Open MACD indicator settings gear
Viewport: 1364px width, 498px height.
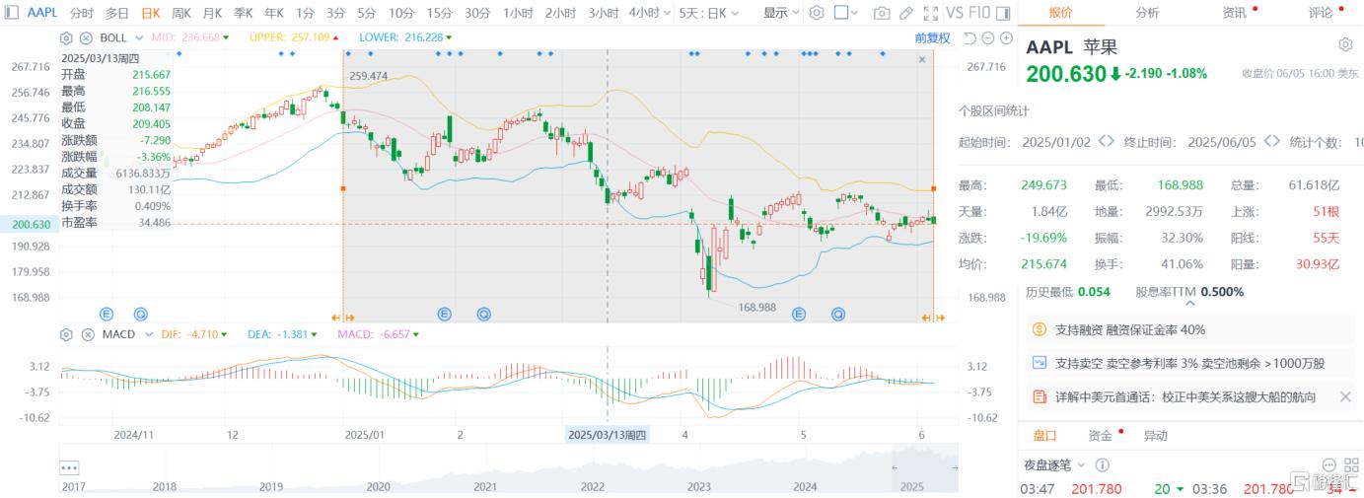coord(66,334)
